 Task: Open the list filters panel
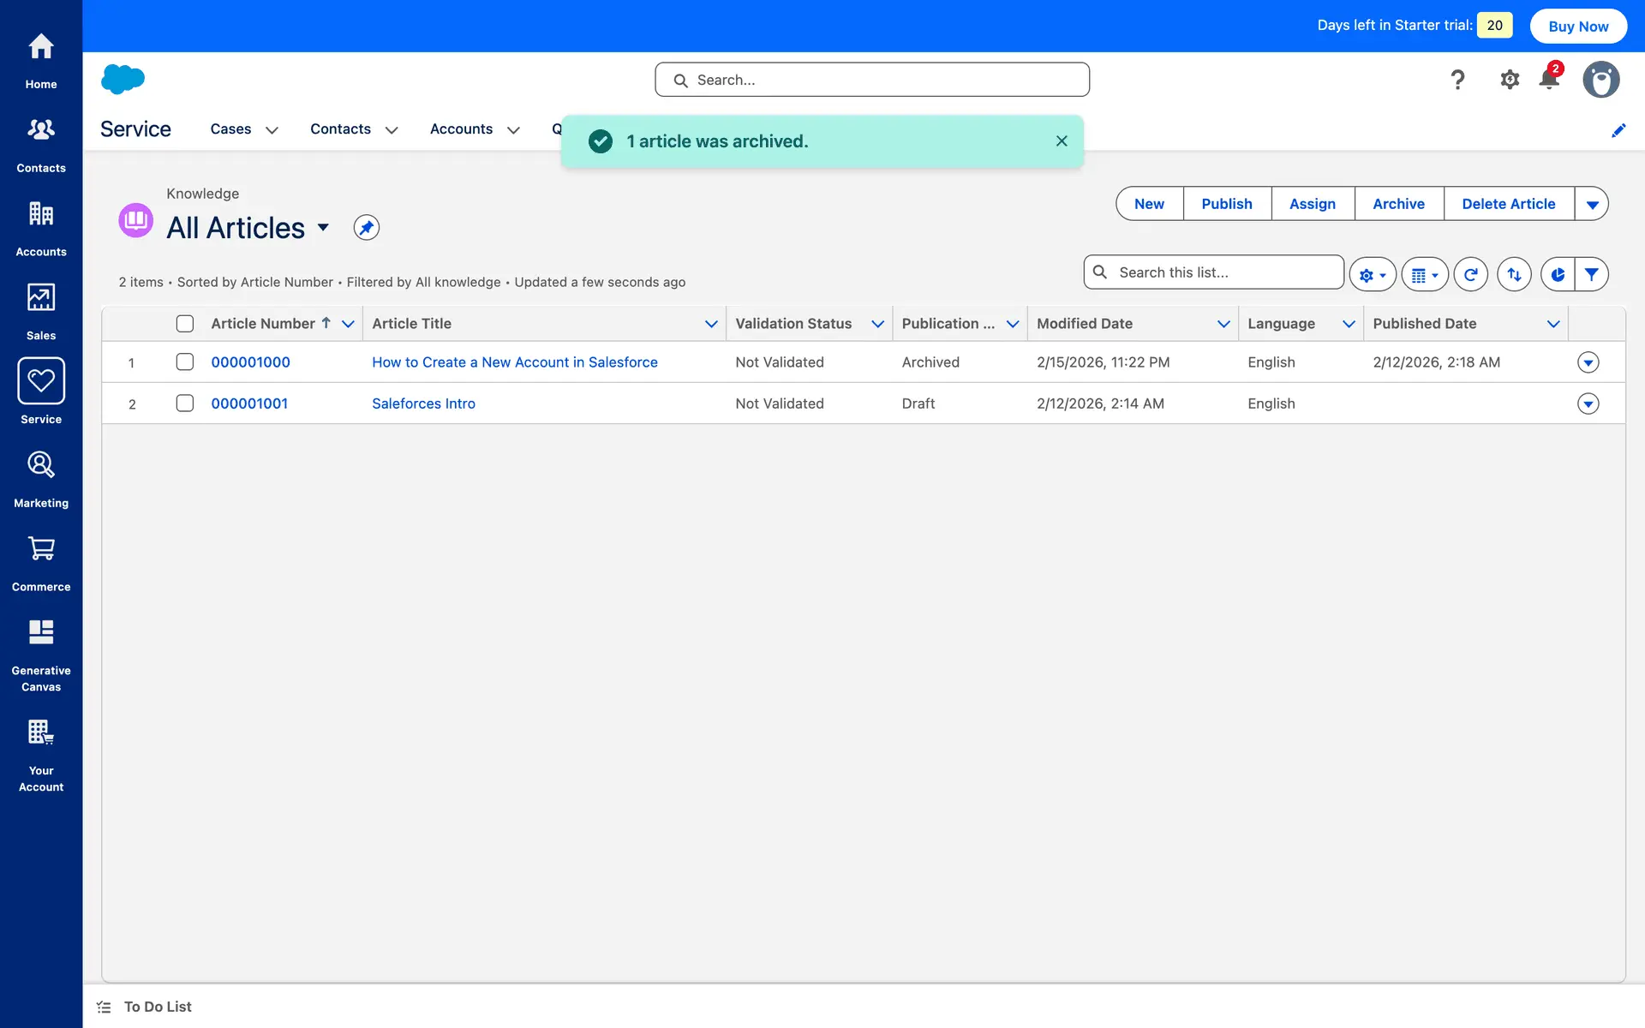[x=1591, y=275]
